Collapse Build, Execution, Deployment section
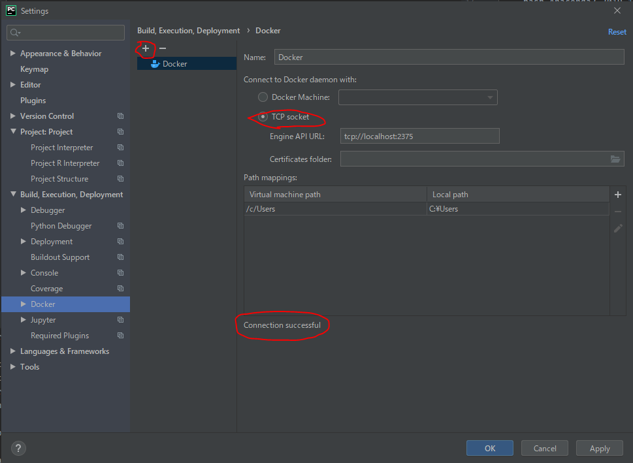The width and height of the screenshot is (633, 463). pos(13,194)
